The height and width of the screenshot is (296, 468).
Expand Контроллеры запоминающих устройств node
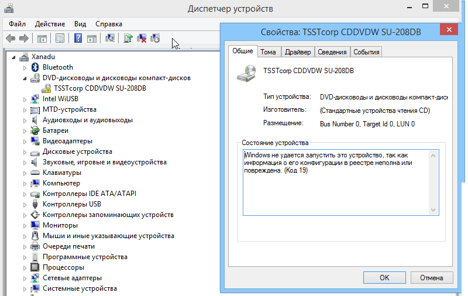tap(25, 215)
